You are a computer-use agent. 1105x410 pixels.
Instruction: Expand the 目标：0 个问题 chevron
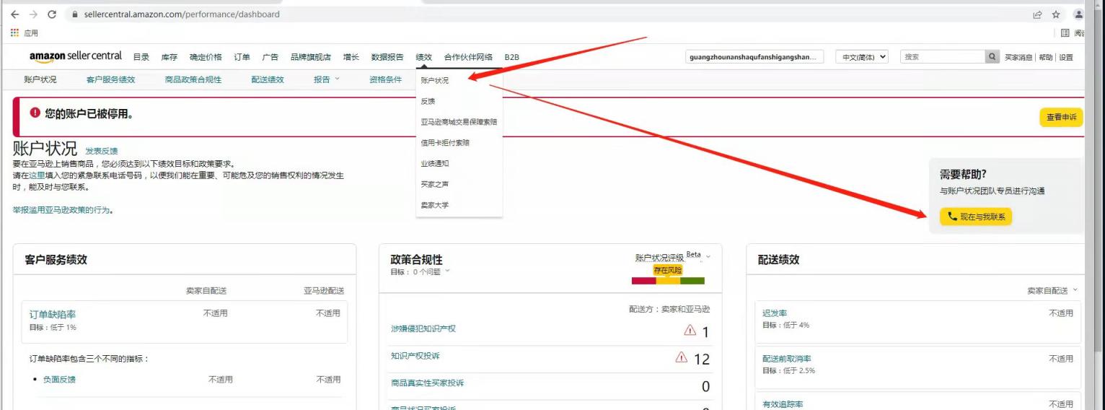[447, 271]
